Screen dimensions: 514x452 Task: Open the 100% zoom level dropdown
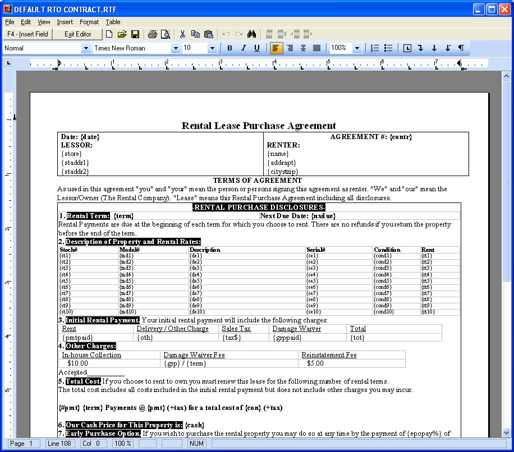click(x=357, y=48)
